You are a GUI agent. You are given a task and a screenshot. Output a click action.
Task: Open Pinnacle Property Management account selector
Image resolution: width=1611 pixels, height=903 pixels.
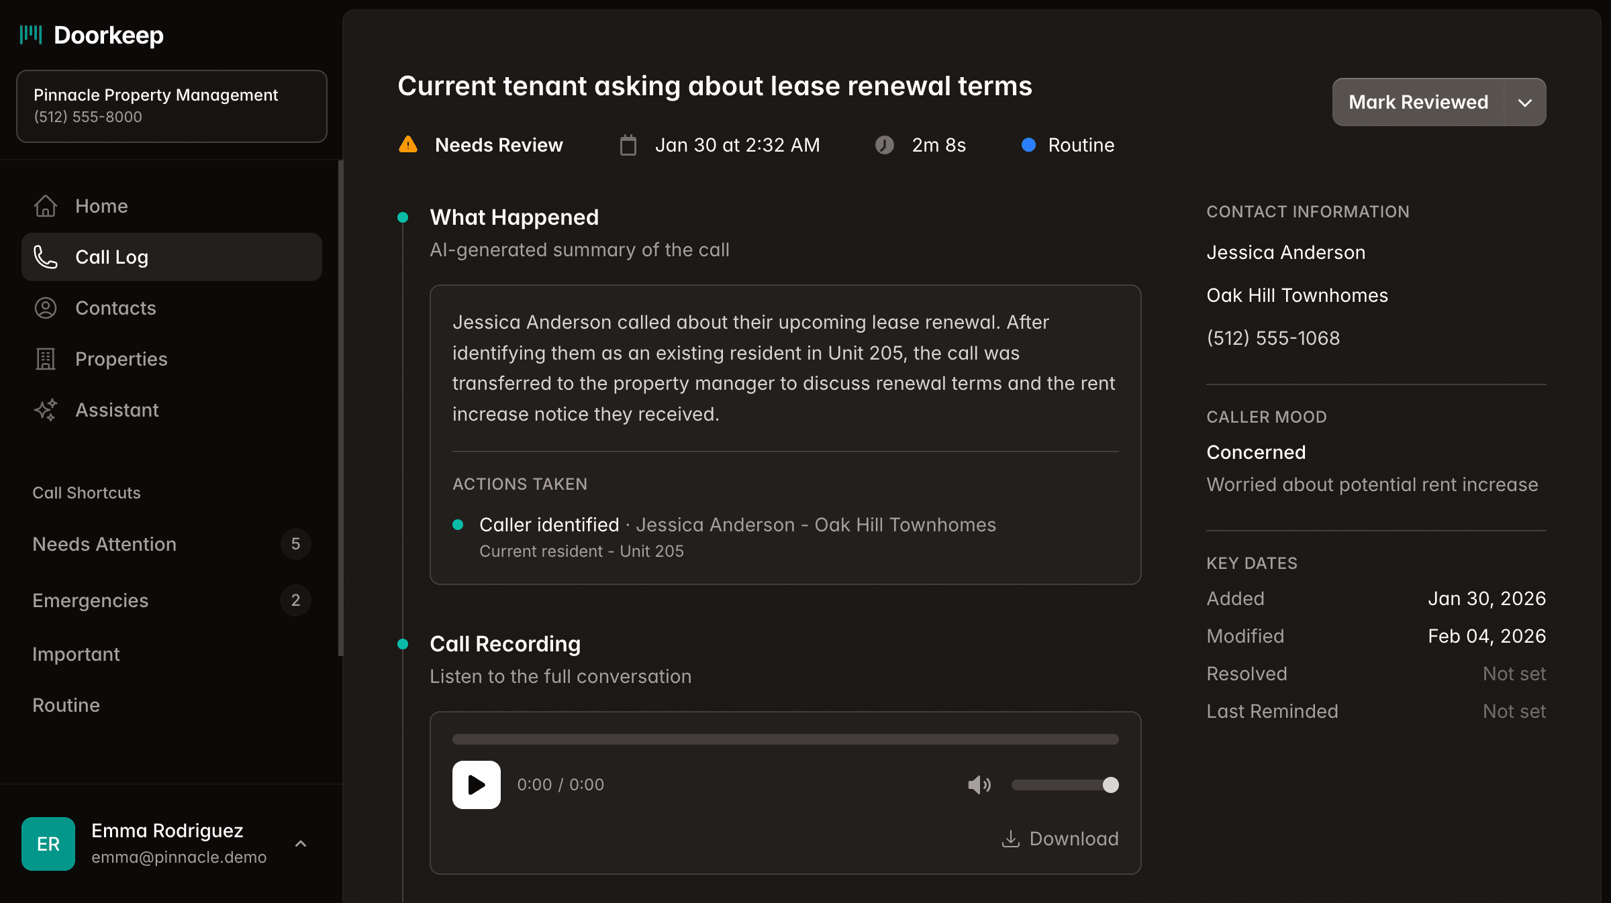click(171, 105)
